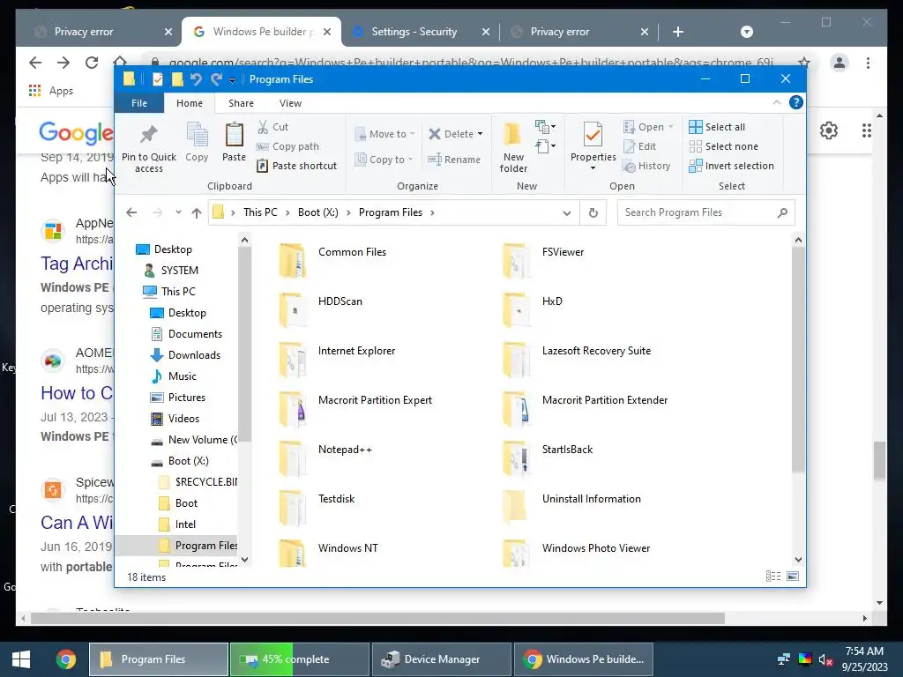Open Google settings gear in Chrome
Image resolution: width=903 pixels, height=677 pixels.
(829, 130)
